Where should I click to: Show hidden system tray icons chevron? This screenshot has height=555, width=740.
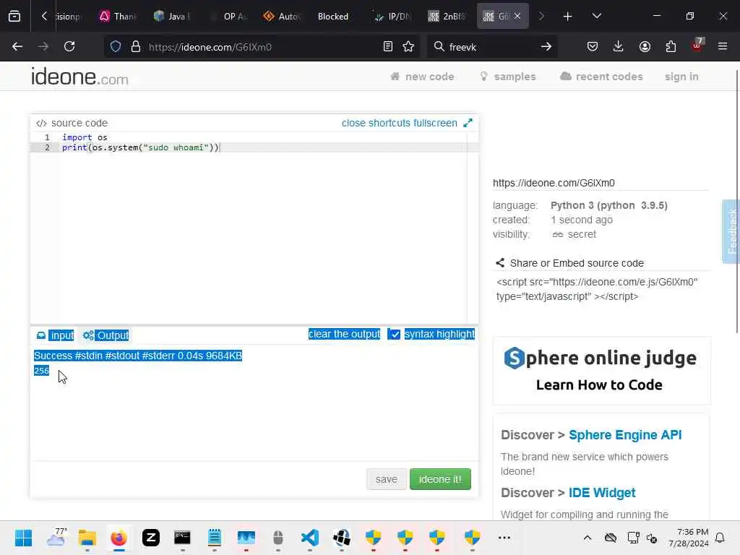click(587, 538)
